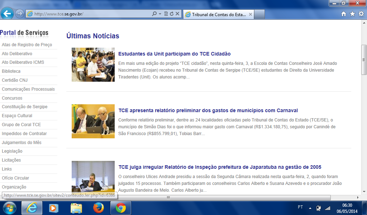Click the power plug tray icon
The image size is (367, 215).
[319, 208]
